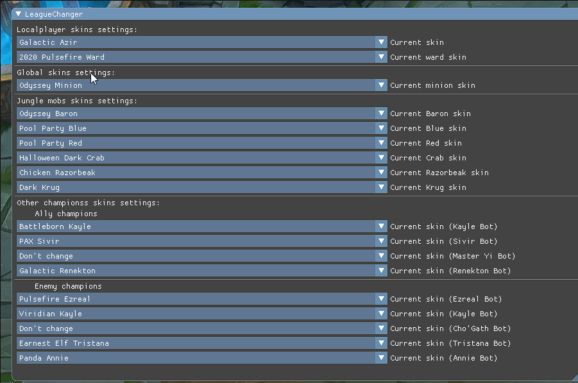The image size is (578, 383).
Task: Click 'Current skin (Master Yi Bot)' label
Action: tap(453, 256)
